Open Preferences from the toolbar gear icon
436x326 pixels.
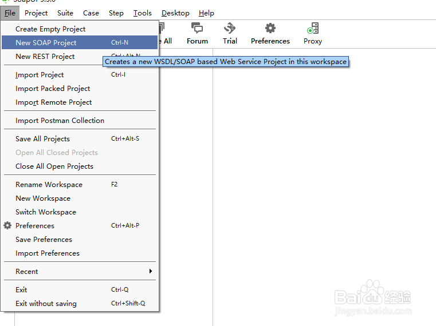(270, 29)
